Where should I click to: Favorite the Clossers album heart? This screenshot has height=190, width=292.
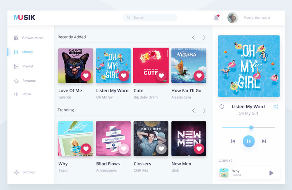[161, 149]
